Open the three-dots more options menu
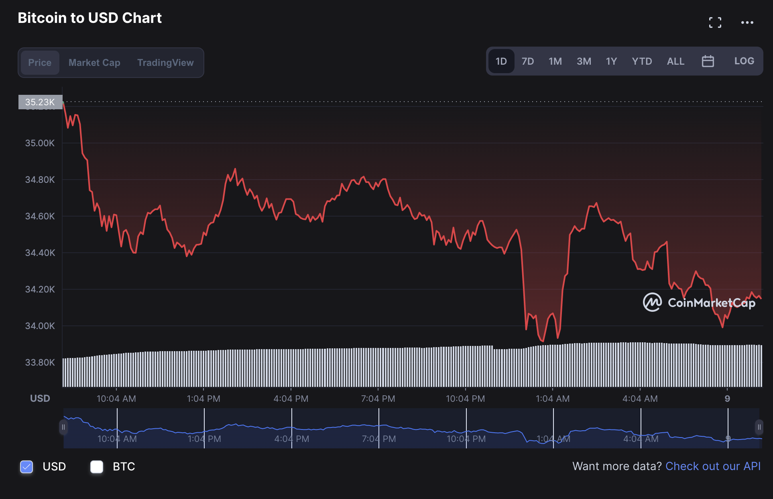Screen dimensions: 773x499 coord(747,22)
